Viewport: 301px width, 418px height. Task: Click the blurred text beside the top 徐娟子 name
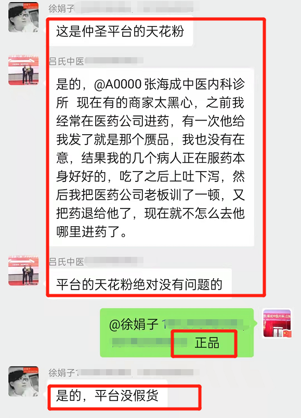pyautogui.click(x=137, y=7)
